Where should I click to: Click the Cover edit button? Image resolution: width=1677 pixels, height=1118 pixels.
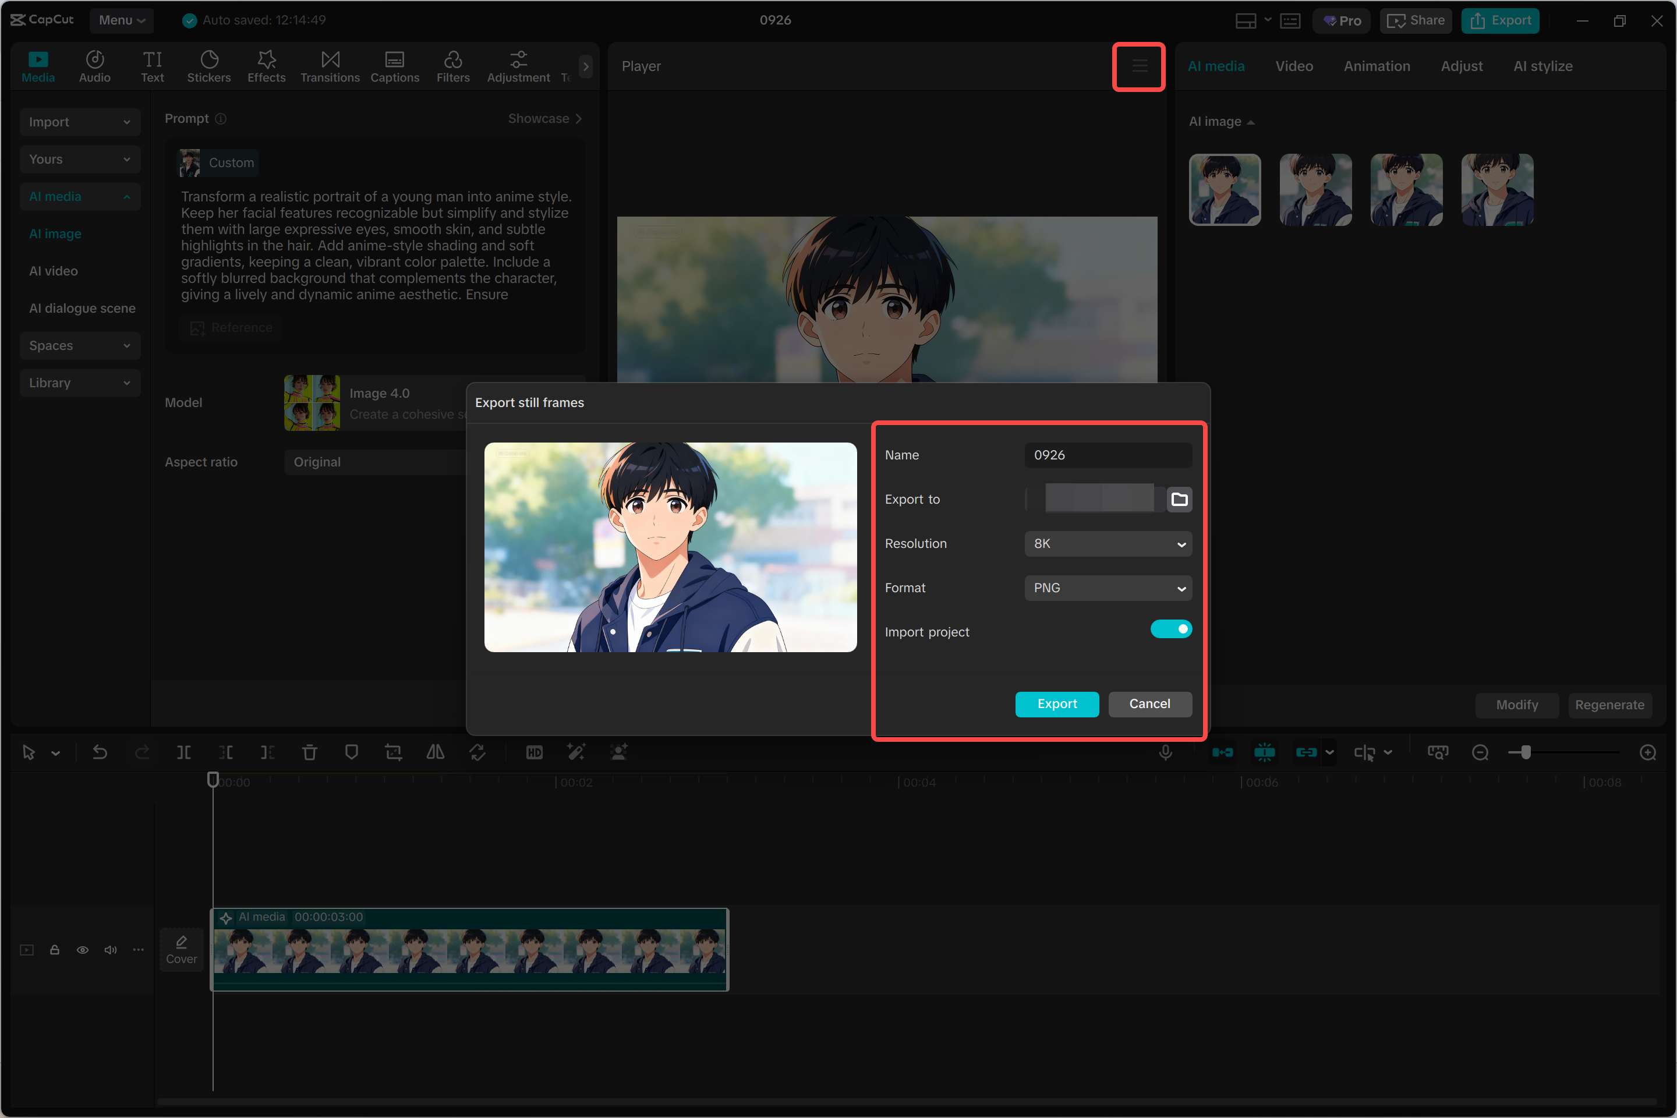tap(181, 949)
